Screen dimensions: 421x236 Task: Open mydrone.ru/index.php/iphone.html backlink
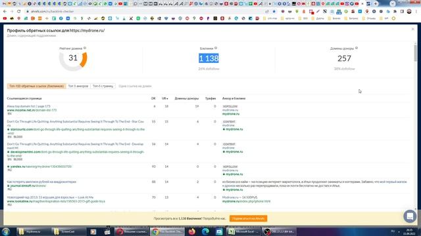coord(246,201)
